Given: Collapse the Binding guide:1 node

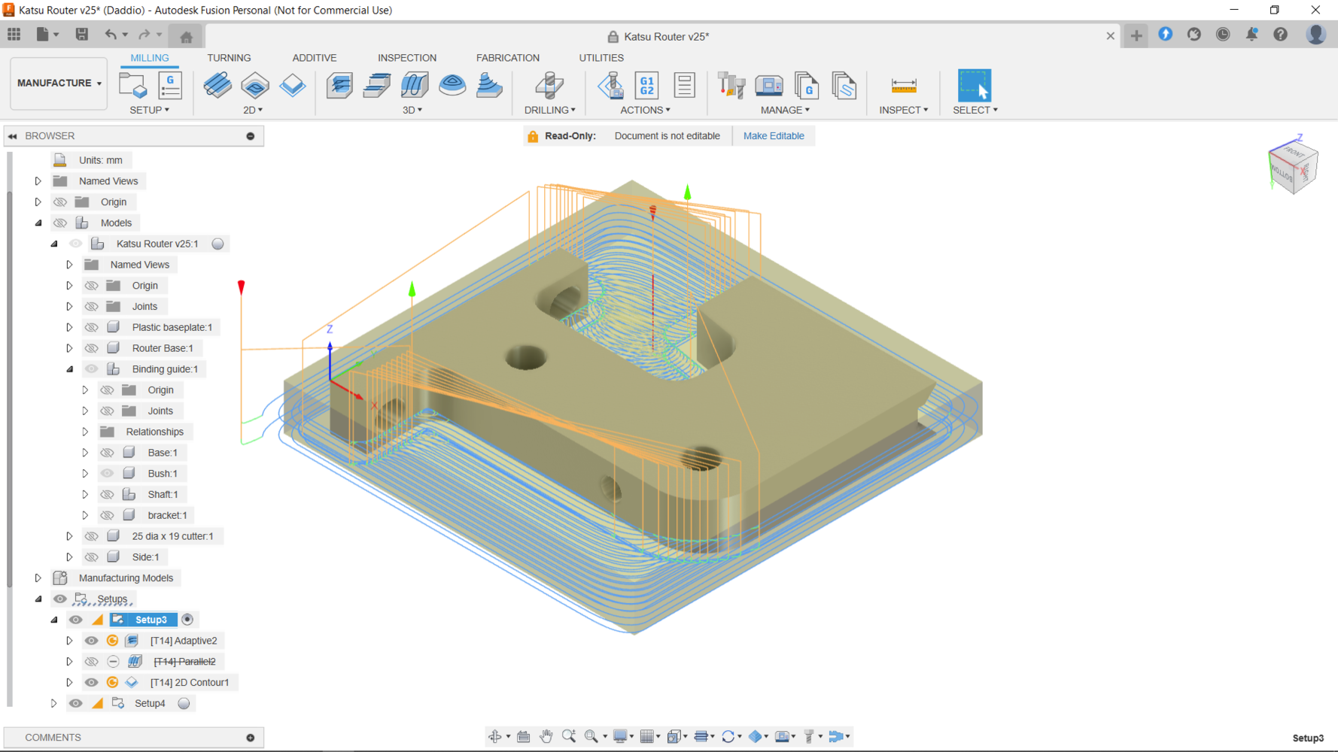Looking at the screenshot, I should click(69, 369).
